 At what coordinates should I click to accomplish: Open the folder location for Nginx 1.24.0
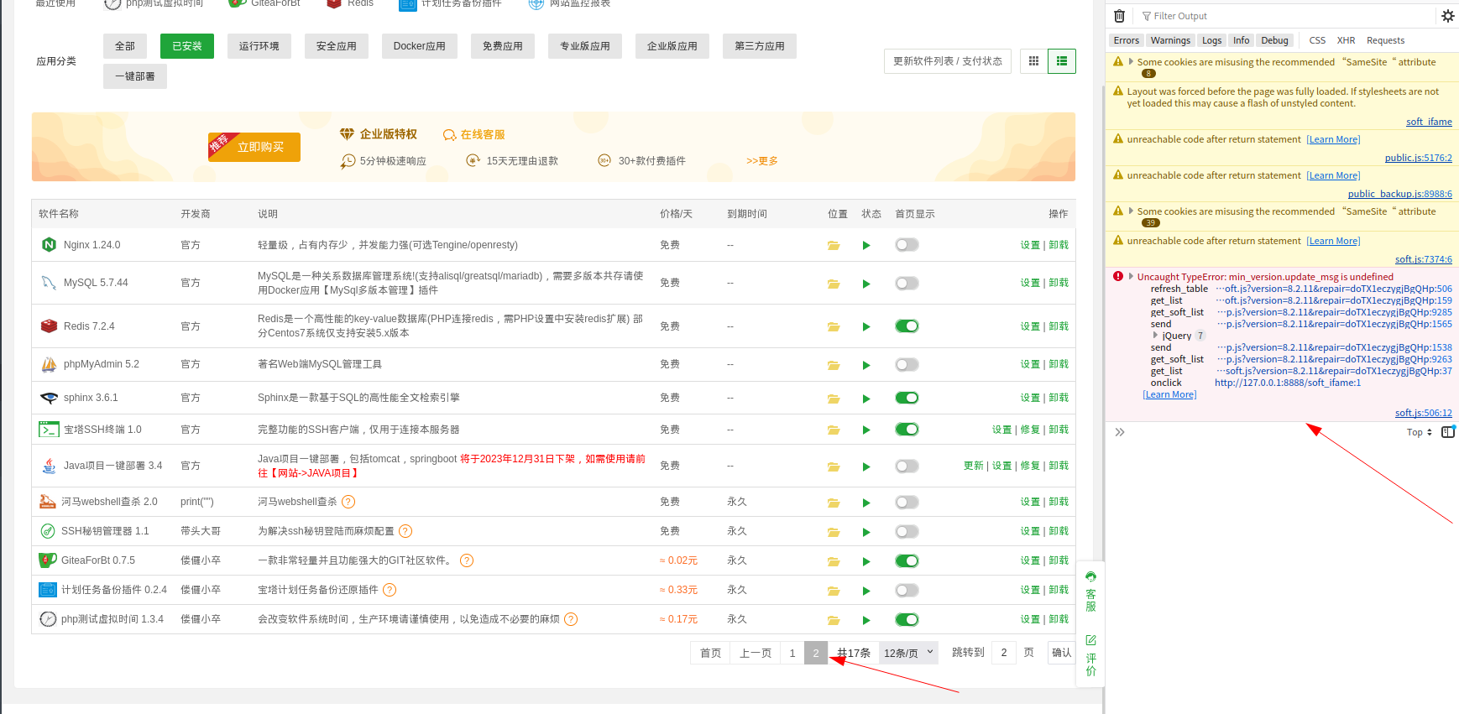[x=833, y=246]
